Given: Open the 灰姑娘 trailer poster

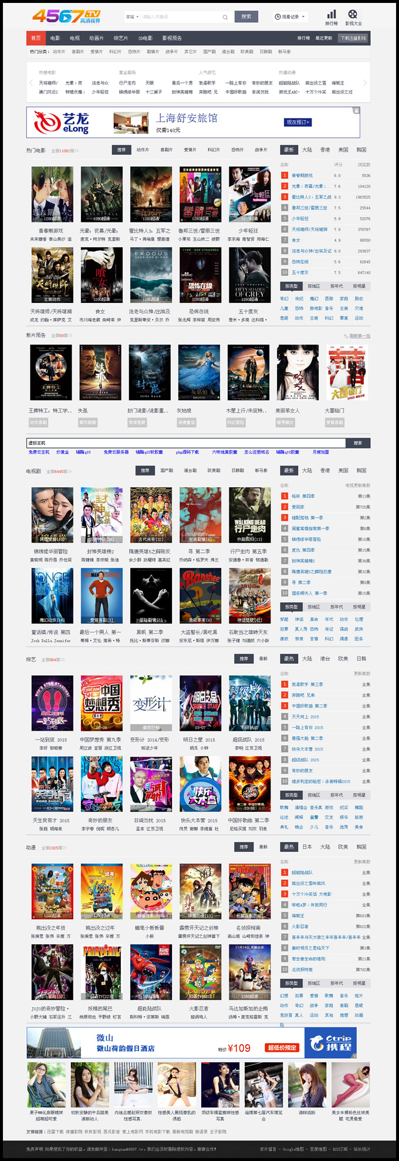Looking at the screenshot, I should [x=199, y=373].
